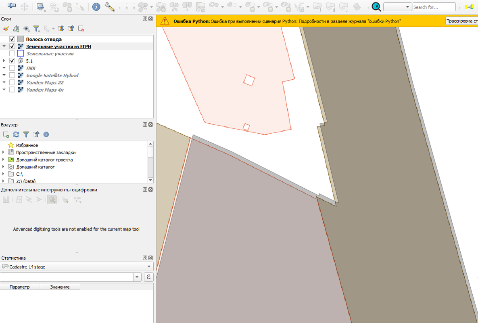Expand Пространственные закладки in Browser
478x323 pixels.
[x=3, y=152]
